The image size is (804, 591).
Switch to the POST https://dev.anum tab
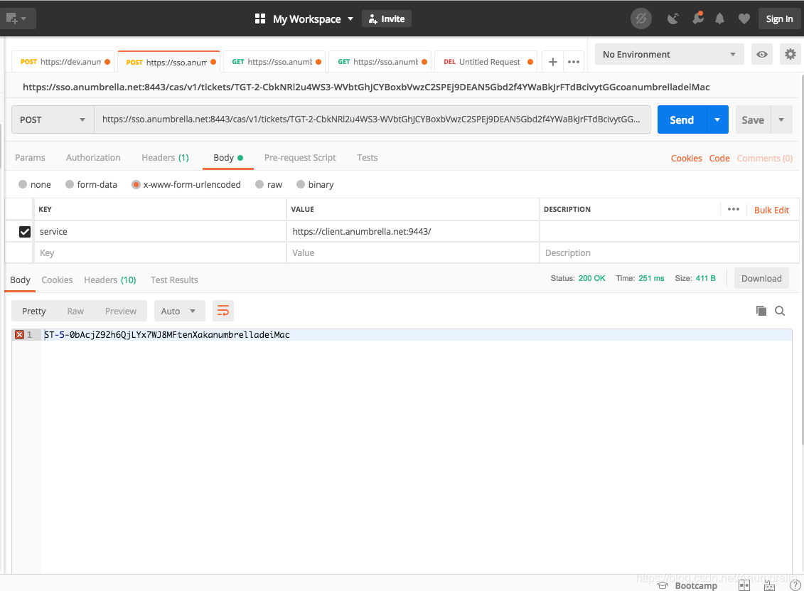(x=63, y=62)
